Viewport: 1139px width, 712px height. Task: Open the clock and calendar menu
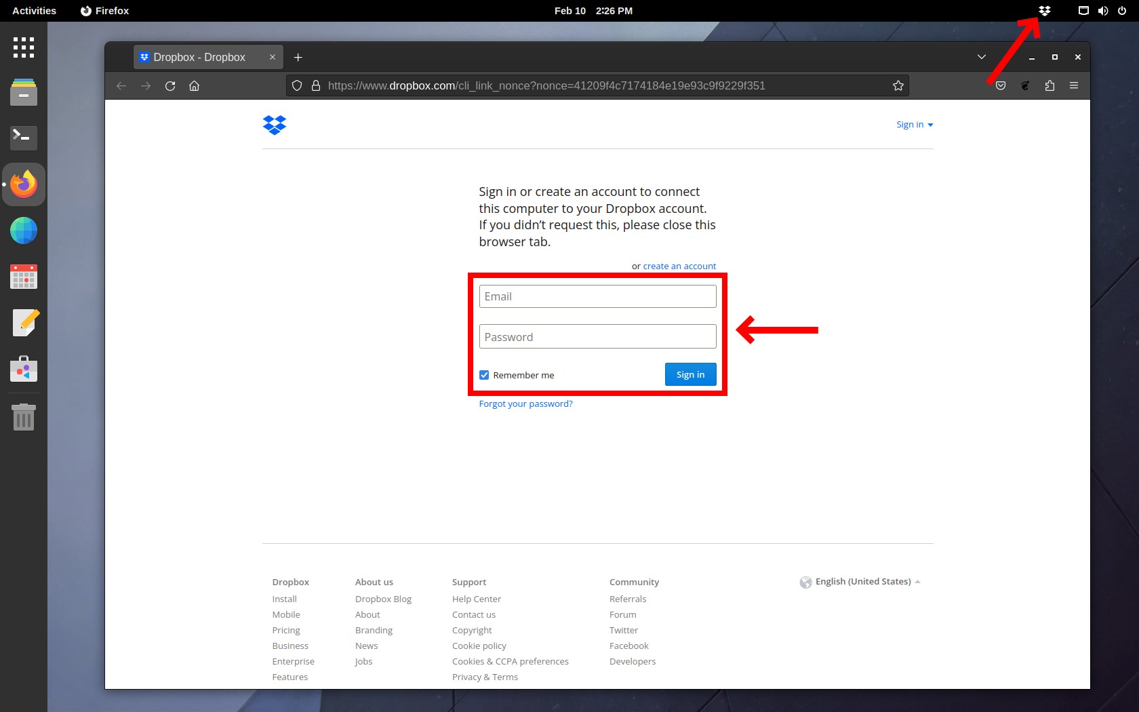point(593,11)
